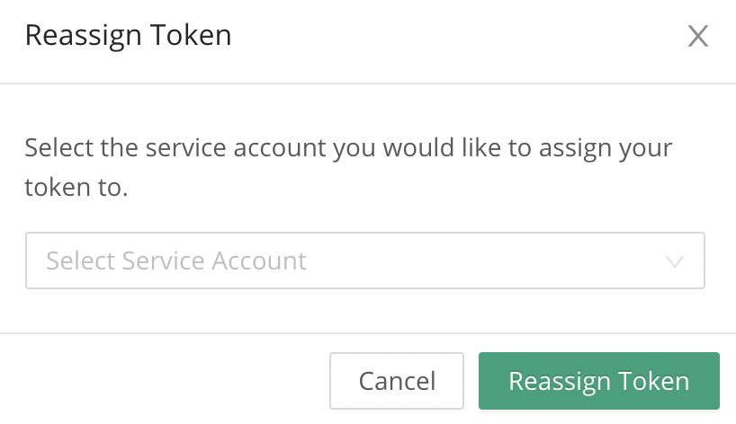
Task: Show service account options via the down arrow
Action: click(x=674, y=262)
